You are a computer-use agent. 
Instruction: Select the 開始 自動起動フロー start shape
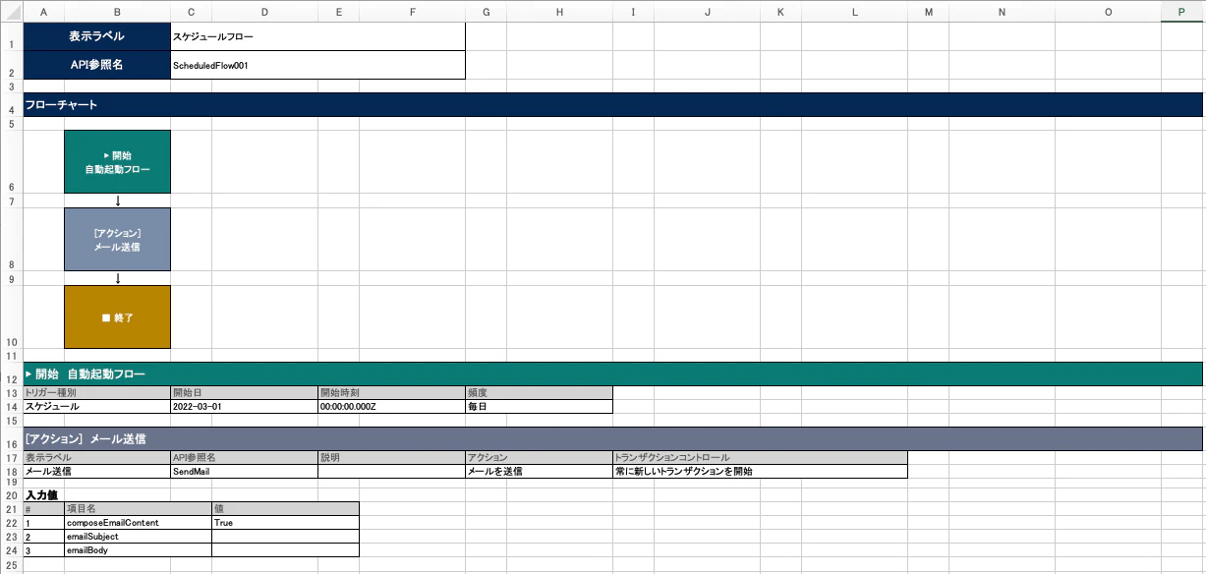(117, 162)
